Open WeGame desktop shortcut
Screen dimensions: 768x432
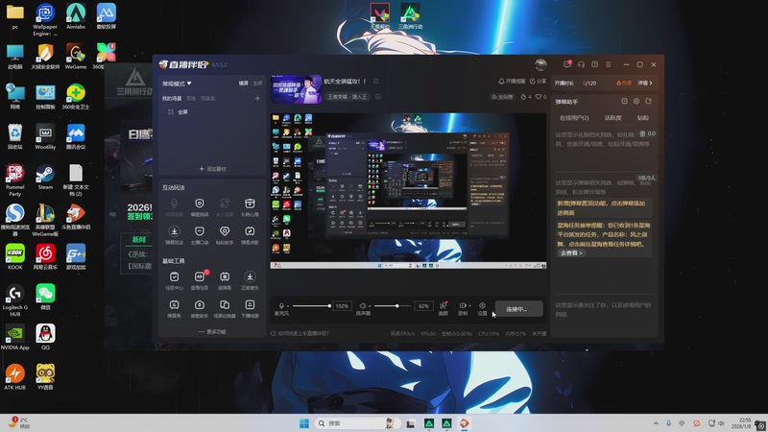pyautogui.click(x=76, y=57)
